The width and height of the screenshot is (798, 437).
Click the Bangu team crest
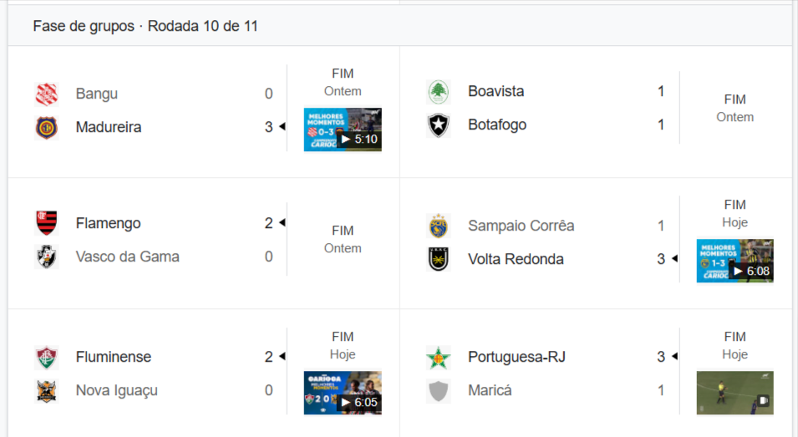(x=47, y=94)
